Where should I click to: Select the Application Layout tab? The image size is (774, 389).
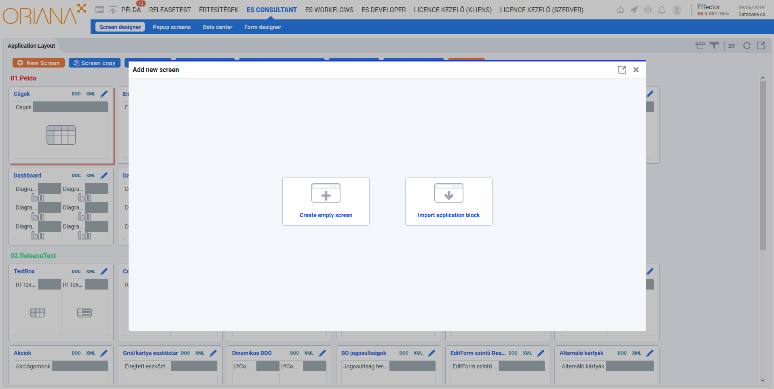(x=32, y=46)
